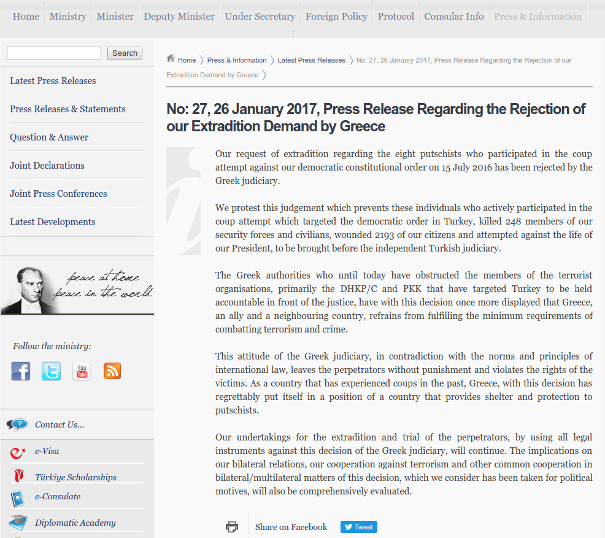Click the Diplomatic Academy graduation cap icon
605x538 pixels.
[18, 523]
